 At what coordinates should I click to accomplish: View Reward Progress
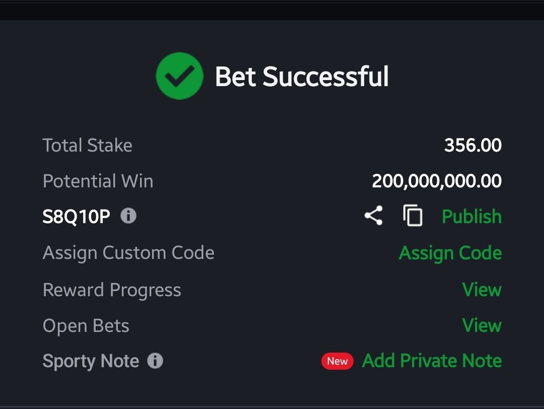click(x=482, y=289)
